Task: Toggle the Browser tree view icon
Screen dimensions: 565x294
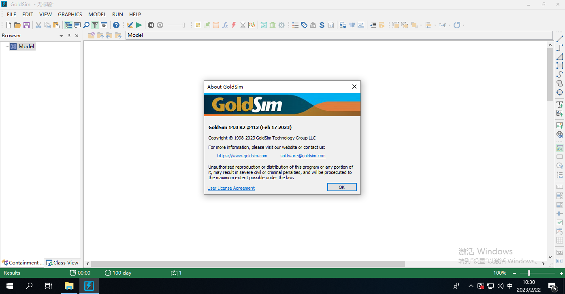Action: click(x=68, y=25)
